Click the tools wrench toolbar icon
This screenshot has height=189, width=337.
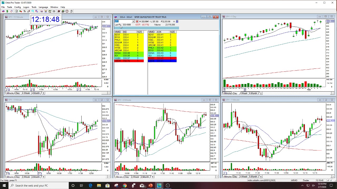(59, 11)
